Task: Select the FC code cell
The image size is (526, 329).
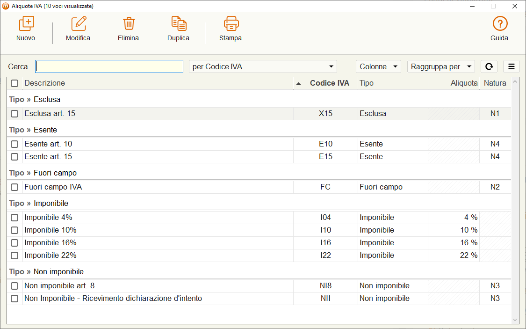Action: 325,187
